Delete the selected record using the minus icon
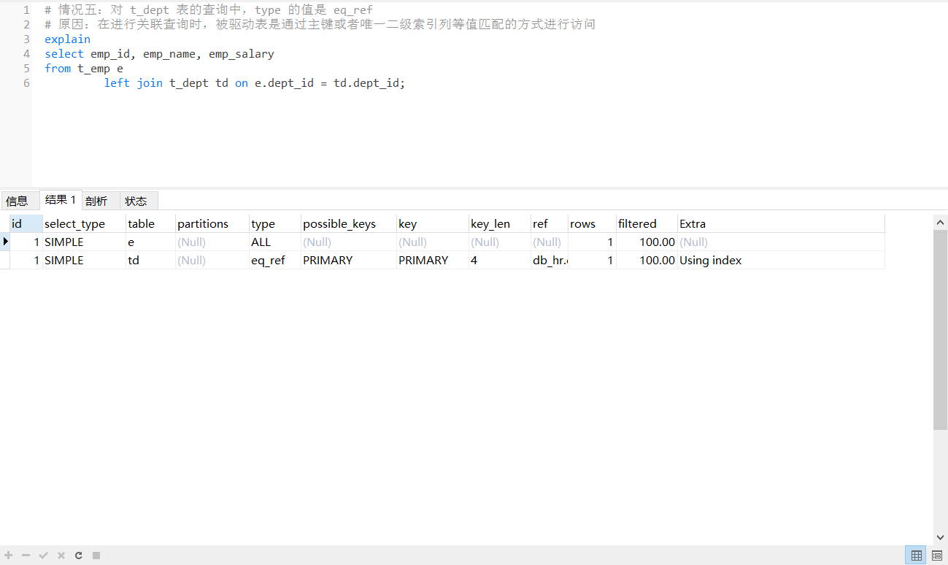The height and width of the screenshot is (565, 948). (x=25, y=555)
